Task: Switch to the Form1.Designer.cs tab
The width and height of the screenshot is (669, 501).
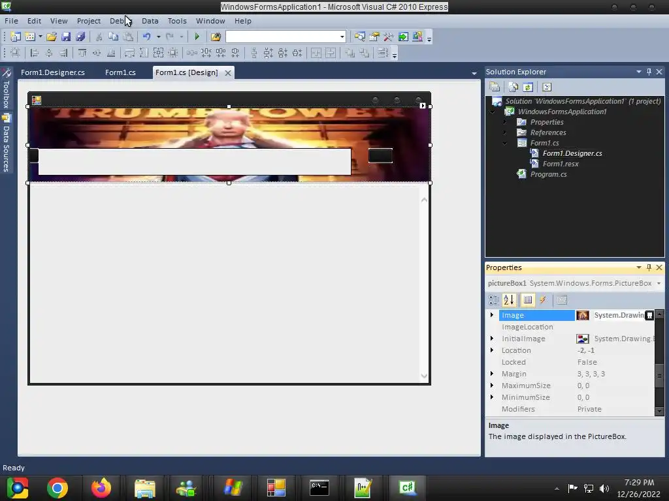Action: coord(53,72)
